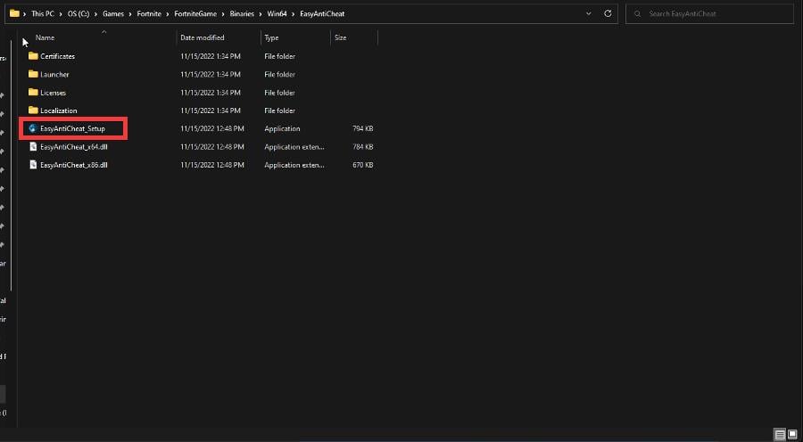
Task: Click the search magnifier icon
Action: pos(638,14)
